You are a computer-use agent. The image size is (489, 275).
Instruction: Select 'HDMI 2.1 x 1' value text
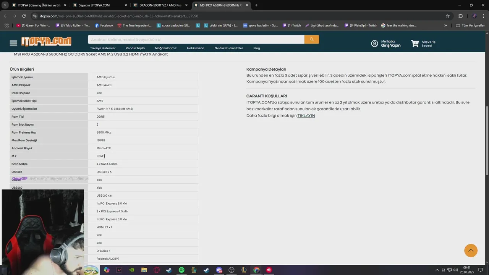[104, 227]
